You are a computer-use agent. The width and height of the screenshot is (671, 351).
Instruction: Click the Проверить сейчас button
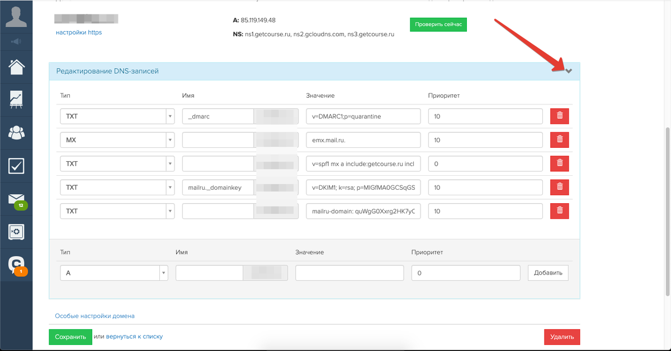438,25
